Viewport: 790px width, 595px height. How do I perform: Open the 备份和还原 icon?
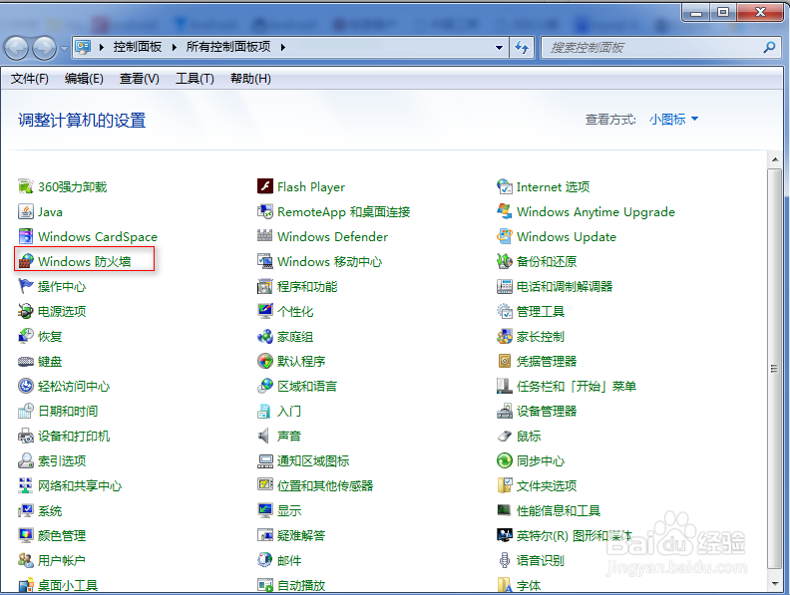point(505,261)
